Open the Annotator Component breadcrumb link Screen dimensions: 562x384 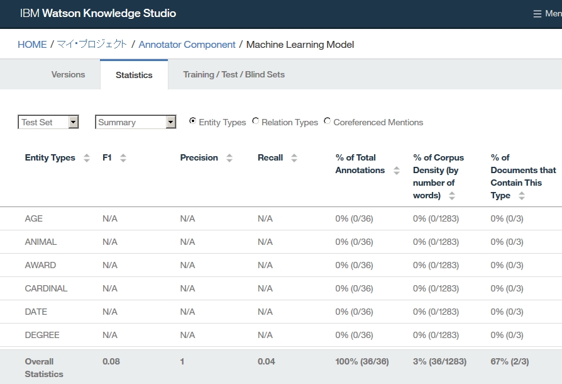pos(187,45)
